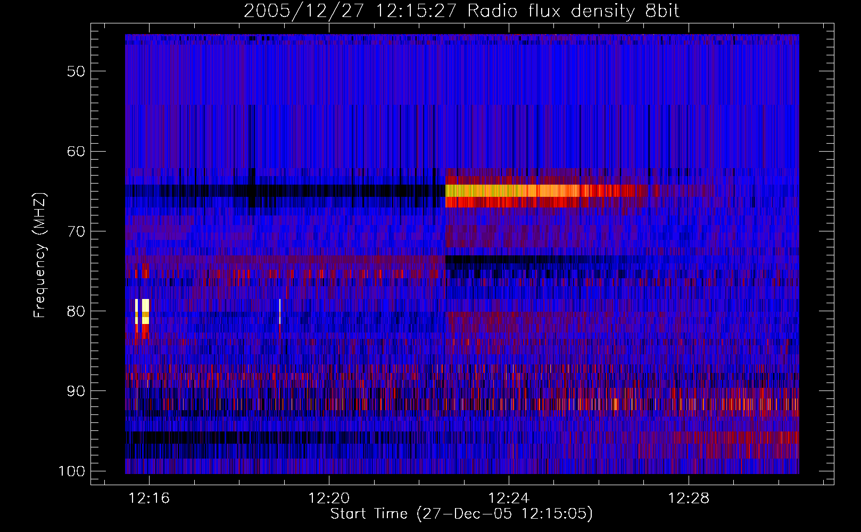Click the 70 frequency tick label
The width and height of the screenshot is (861, 532).
[76, 231]
